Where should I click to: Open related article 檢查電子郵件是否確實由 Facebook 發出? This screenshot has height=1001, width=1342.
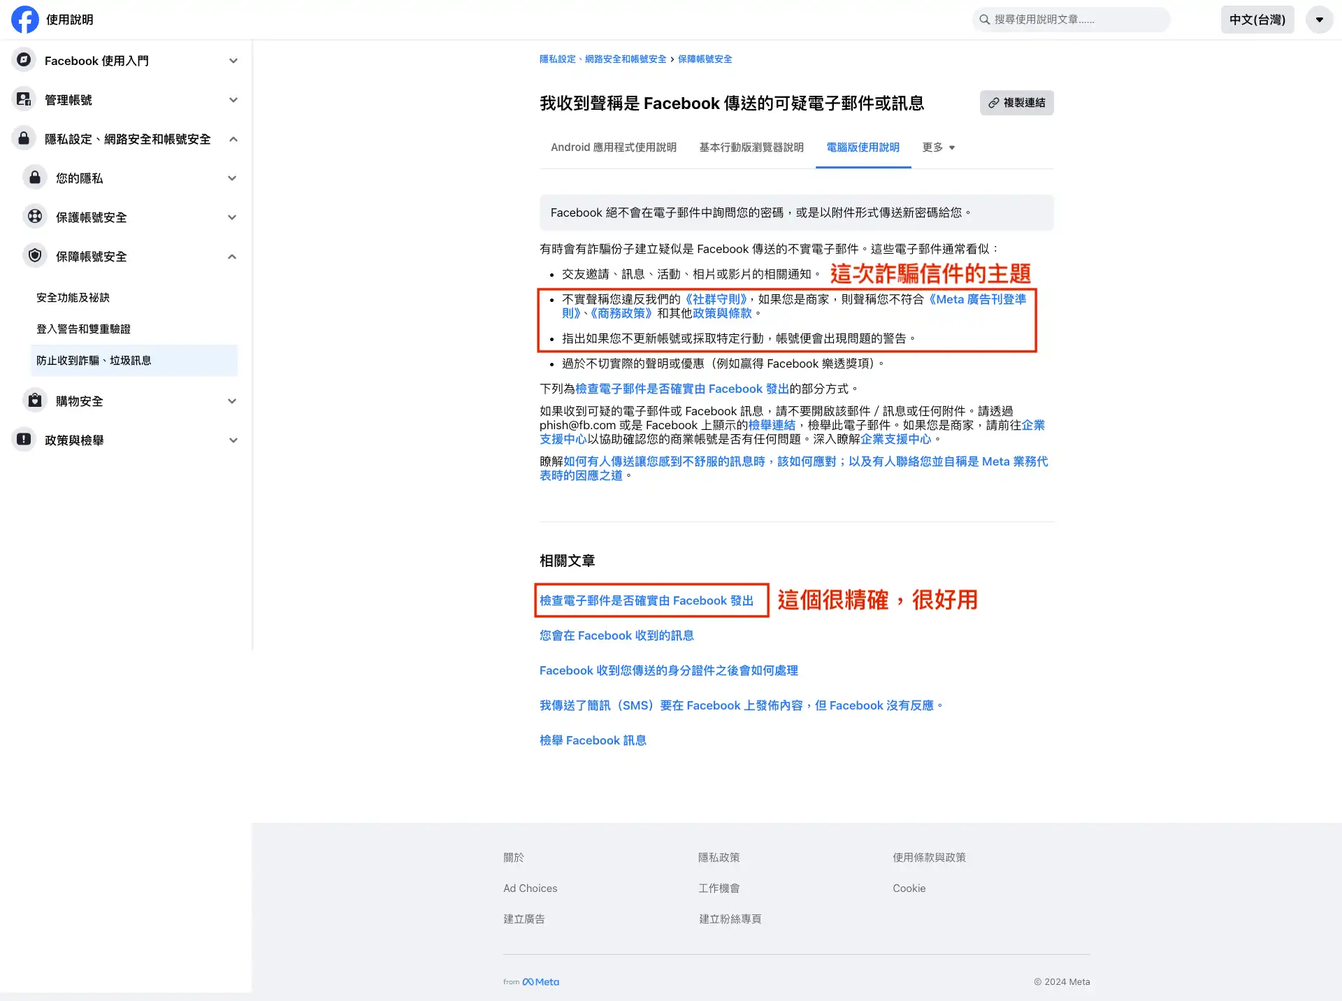[x=647, y=600]
